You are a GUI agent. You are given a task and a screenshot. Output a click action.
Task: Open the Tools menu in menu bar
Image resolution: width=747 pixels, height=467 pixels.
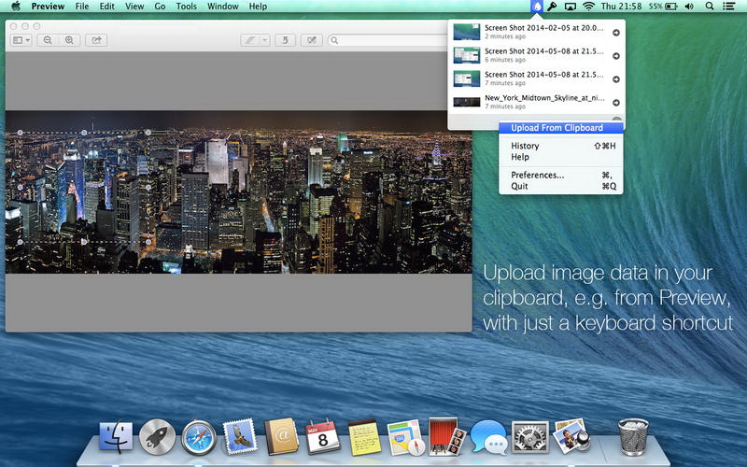coord(186,7)
